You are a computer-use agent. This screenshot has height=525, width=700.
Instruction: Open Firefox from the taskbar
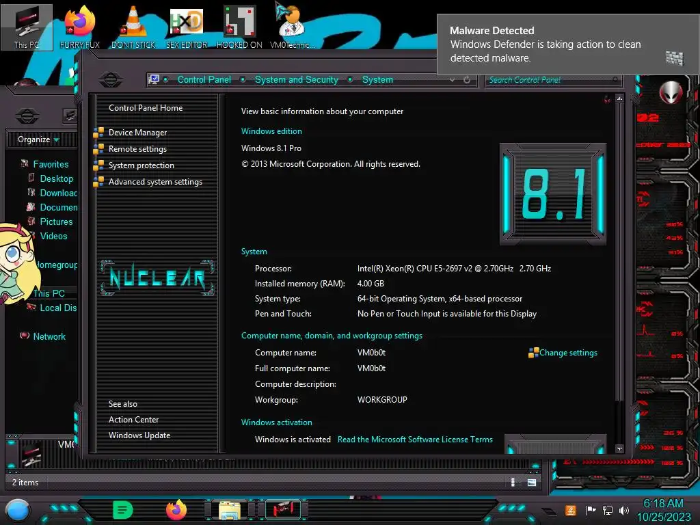tap(176, 510)
